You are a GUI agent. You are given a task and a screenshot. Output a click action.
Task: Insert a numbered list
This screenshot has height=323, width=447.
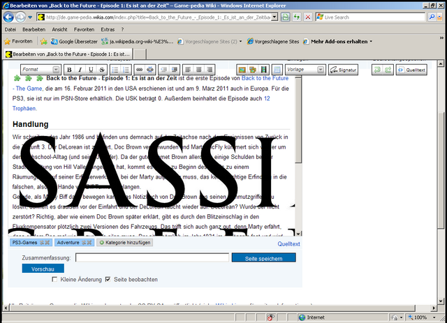click(x=126, y=70)
